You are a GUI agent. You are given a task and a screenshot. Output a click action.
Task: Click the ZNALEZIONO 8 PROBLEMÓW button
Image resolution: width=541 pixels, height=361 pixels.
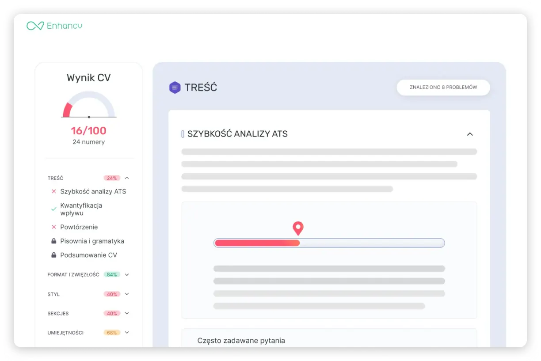[x=443, y=87]
